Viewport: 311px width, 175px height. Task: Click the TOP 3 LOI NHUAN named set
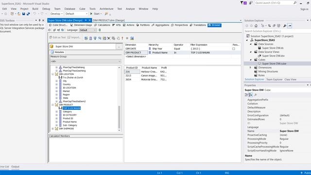point(71,108)
